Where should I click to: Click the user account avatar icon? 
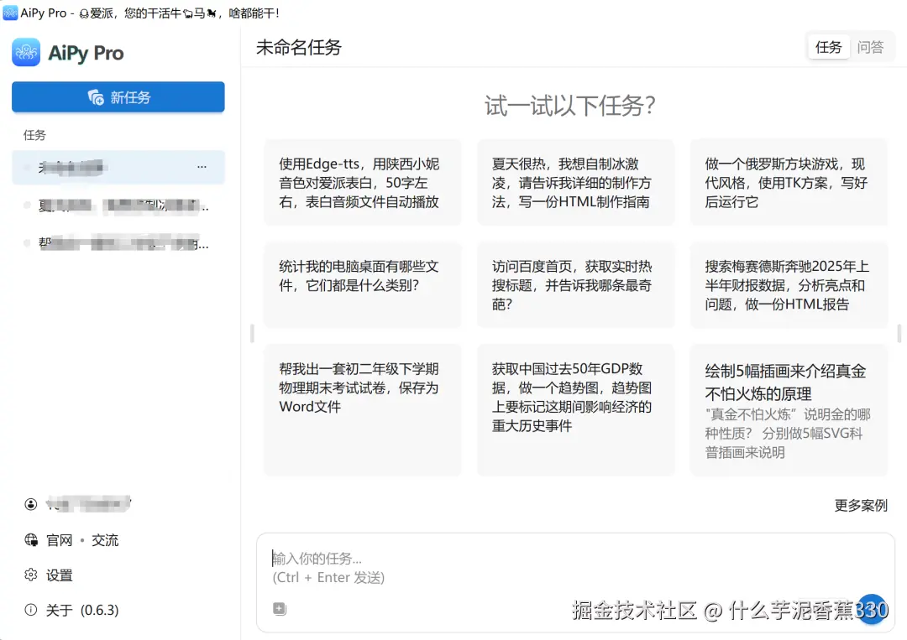click(x=30, y=503)
